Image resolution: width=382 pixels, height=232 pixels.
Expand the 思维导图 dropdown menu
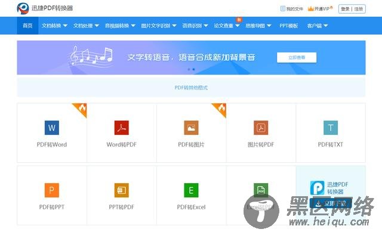point(258,26)
